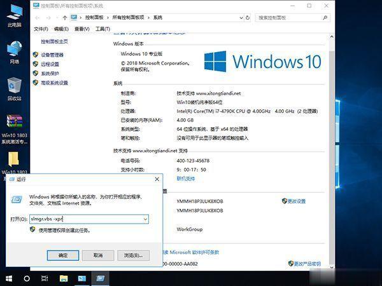Image resolution: width=382 pixels, height=286 pixels.
Task: Click the 确定 button in Run dialog
Action: (x=62, y=255)
